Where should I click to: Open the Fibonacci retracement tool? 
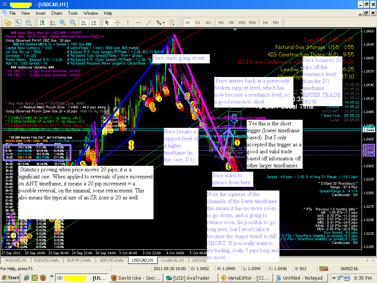(172, 22)
